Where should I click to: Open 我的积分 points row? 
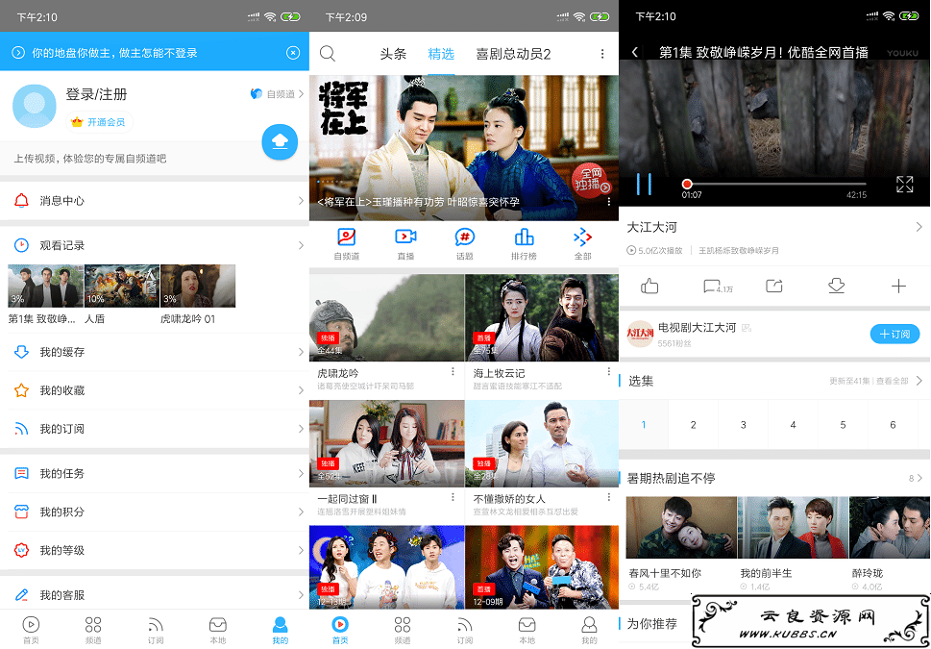tap(155, 512)
